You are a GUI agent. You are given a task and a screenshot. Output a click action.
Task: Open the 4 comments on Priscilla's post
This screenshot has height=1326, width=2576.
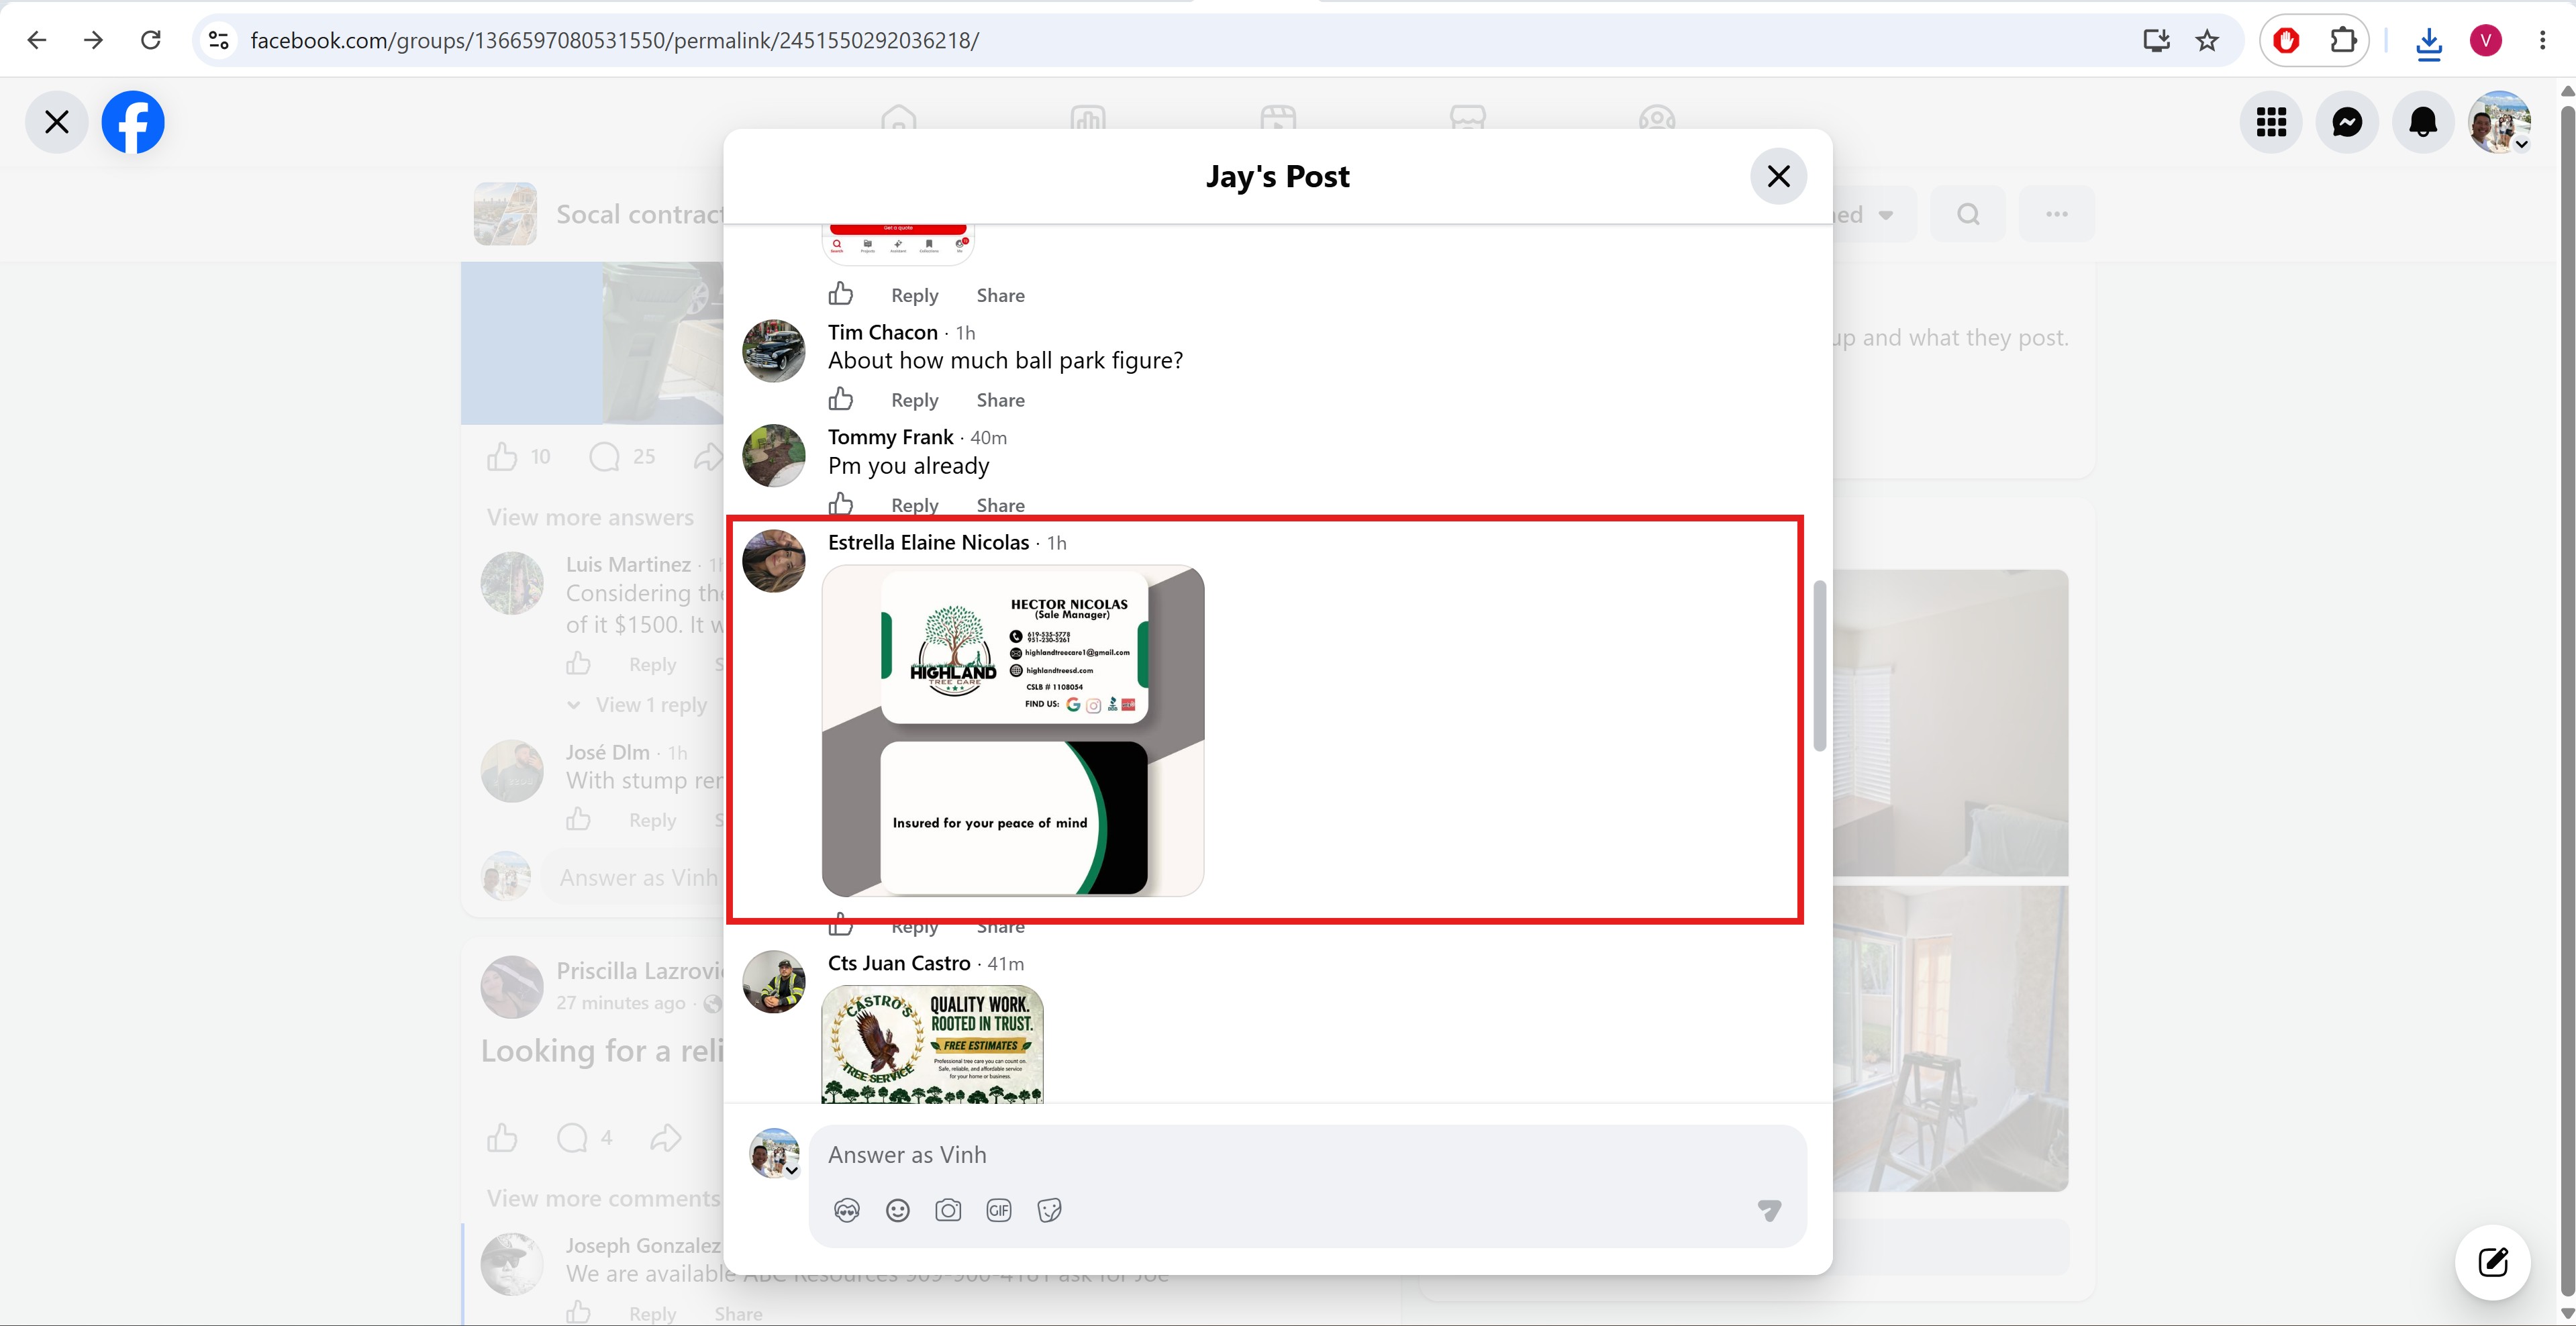[586, 1137]
